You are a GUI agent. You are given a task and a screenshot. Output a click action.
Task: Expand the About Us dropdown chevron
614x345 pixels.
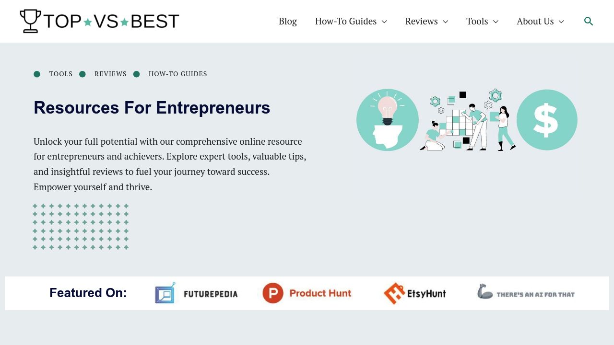[x=561, y=22]
